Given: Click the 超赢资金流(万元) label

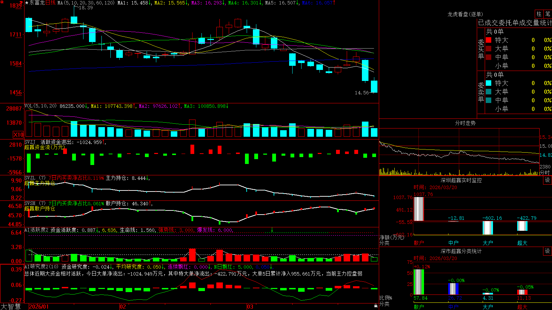Looking at the screenshot, I should click(x=45, y=147).
